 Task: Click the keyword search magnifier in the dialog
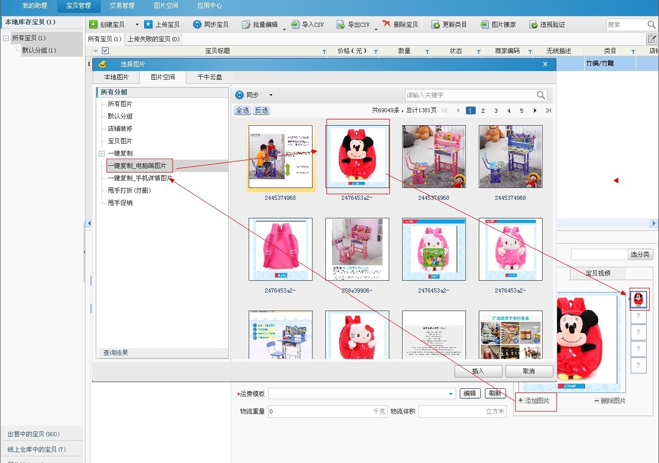click(541, 95)
